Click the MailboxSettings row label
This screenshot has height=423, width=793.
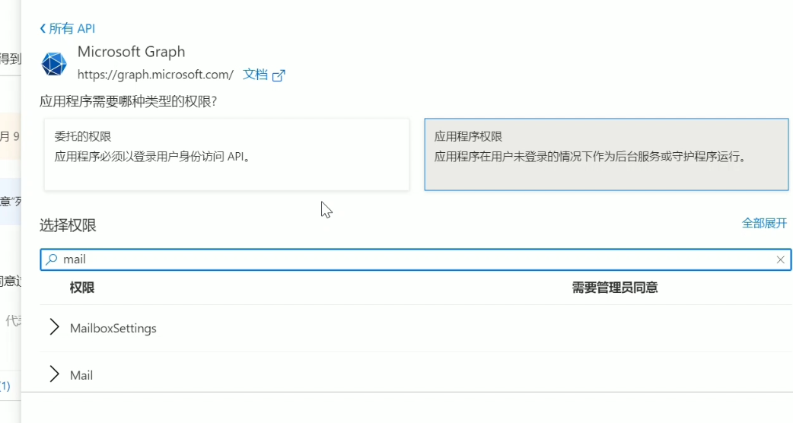(113, 329)
